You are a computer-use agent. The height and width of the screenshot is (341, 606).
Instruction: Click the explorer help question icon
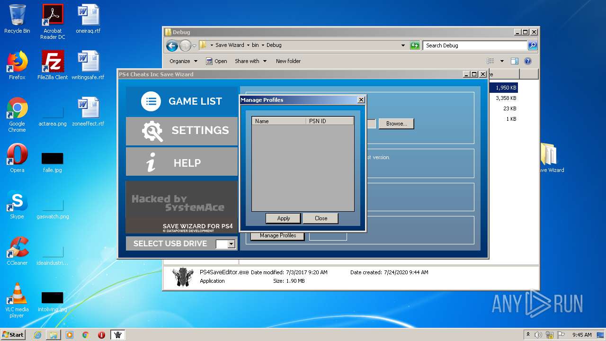[x=528, y=61]
